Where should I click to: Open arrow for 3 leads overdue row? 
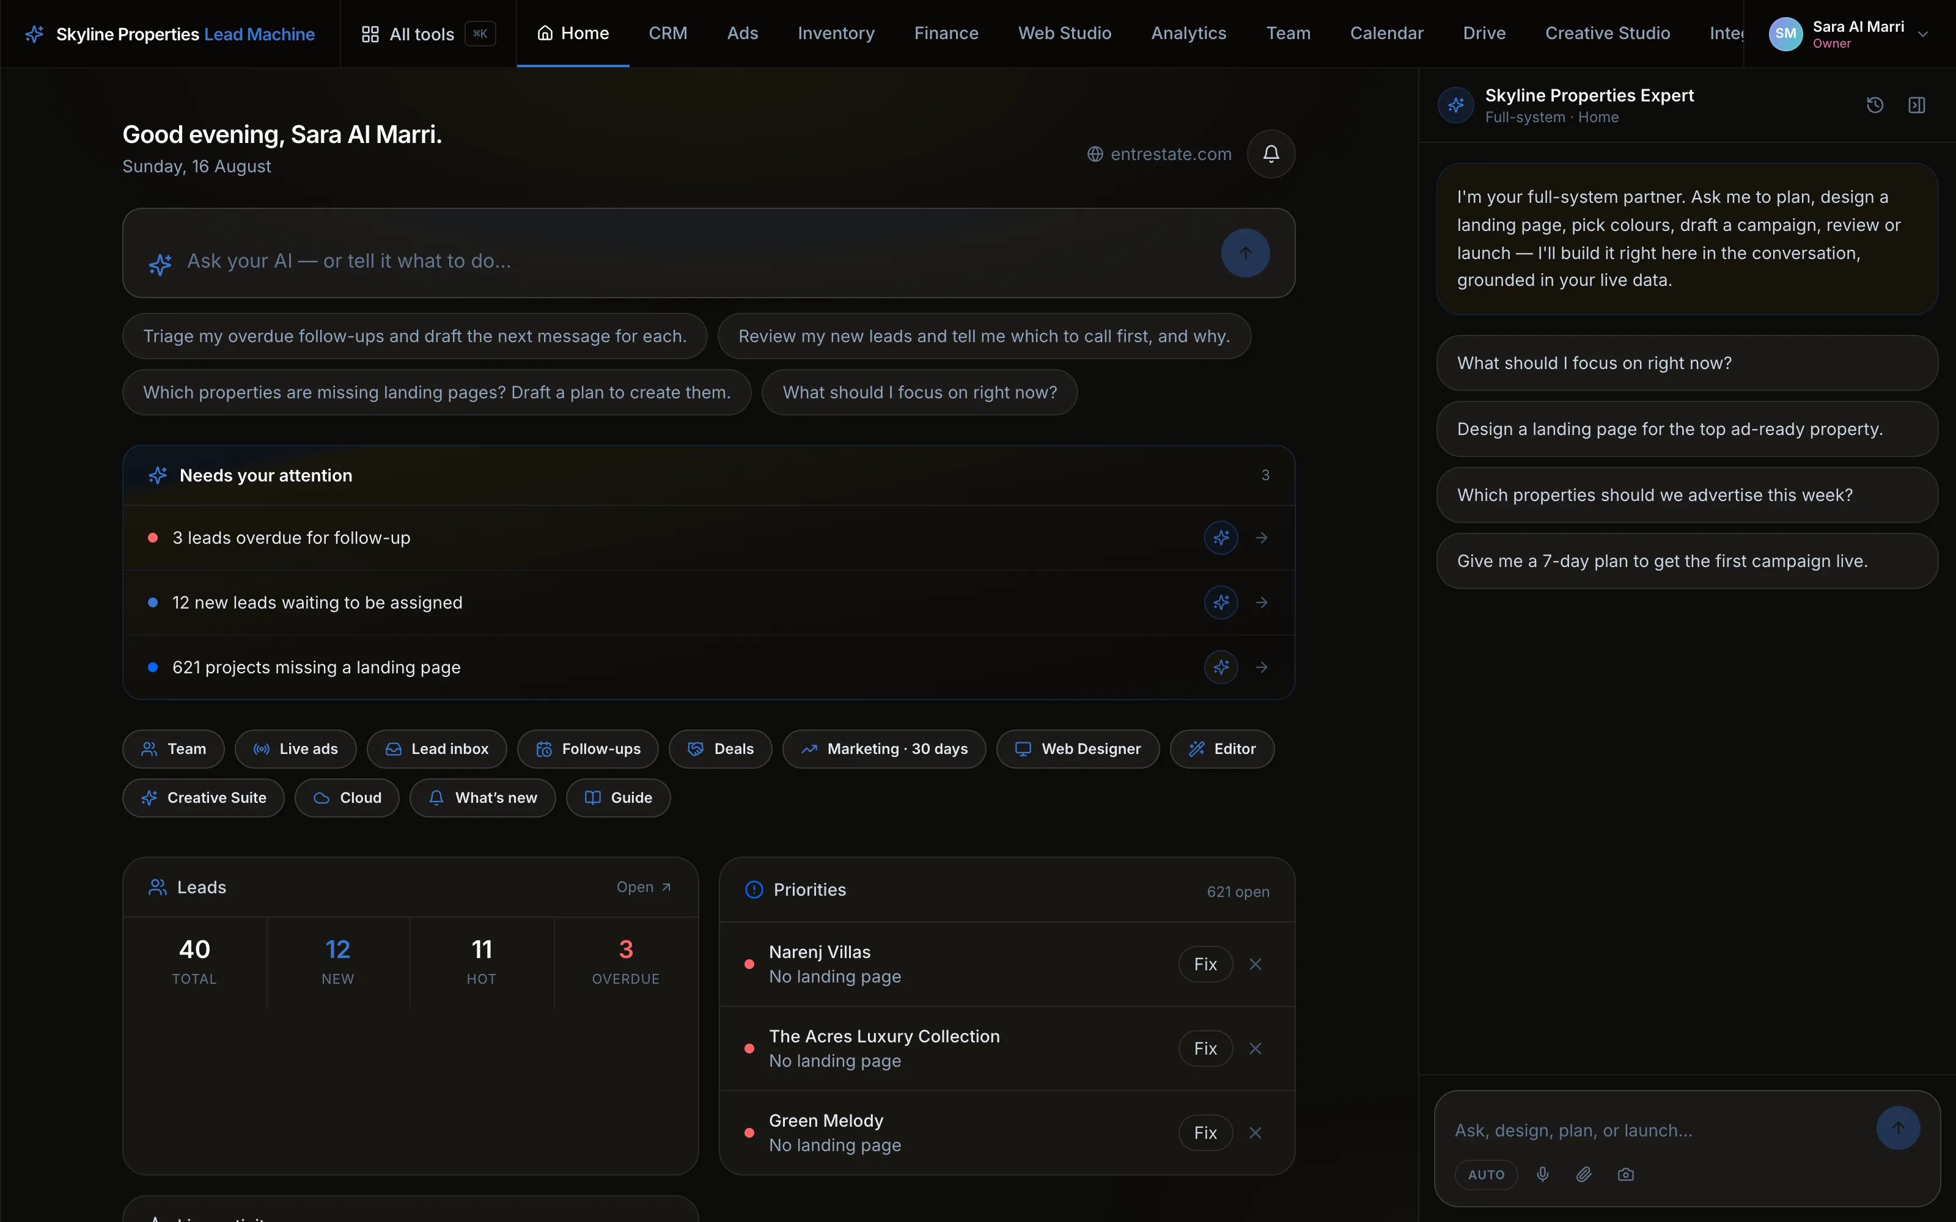(1261, 538)
